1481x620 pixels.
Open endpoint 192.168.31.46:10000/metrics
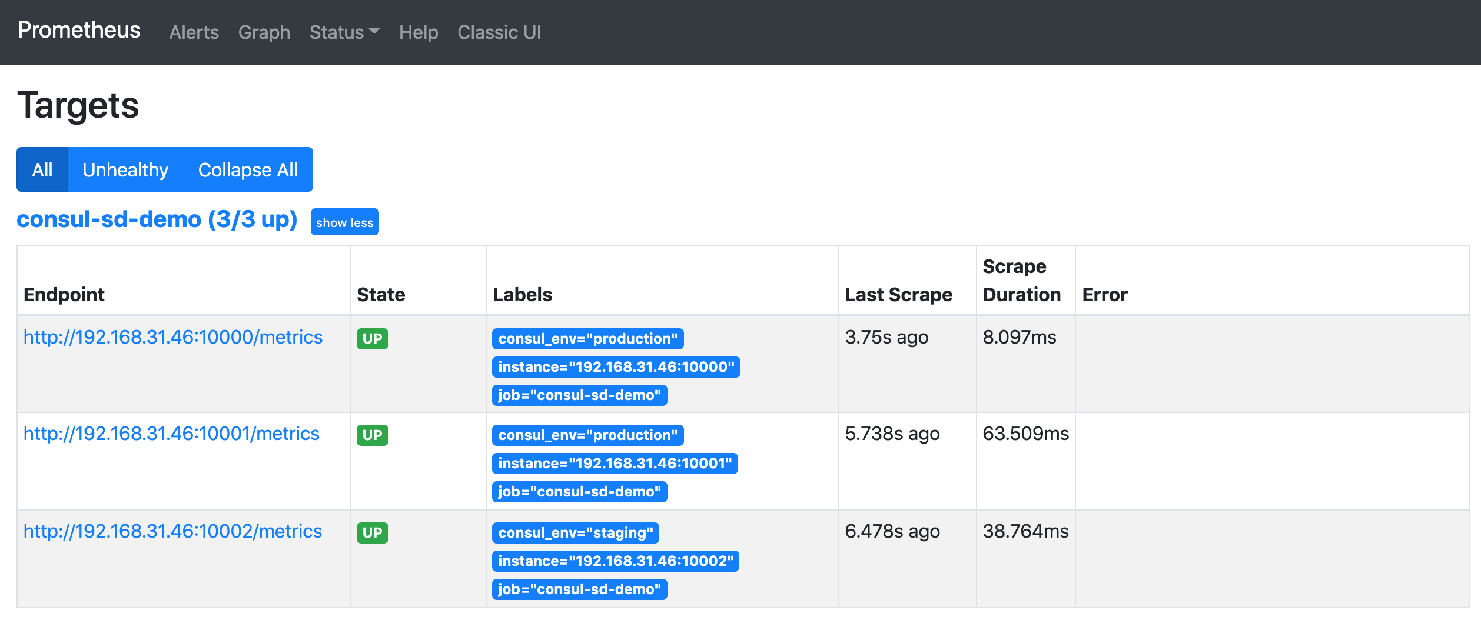pos(173,337)
